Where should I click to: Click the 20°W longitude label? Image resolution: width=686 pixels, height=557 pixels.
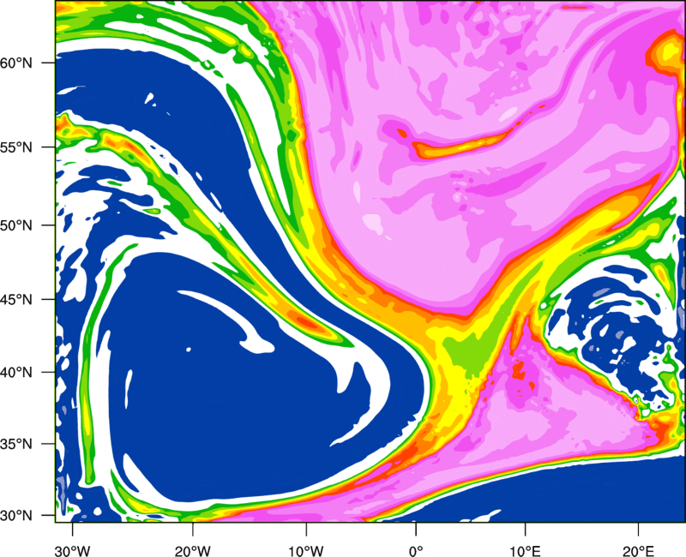pos(192,551)
